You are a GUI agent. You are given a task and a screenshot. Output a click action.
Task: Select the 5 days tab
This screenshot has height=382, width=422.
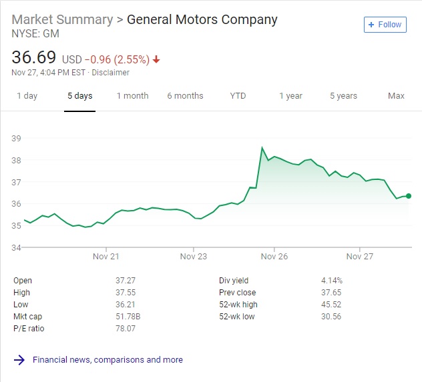80,96
